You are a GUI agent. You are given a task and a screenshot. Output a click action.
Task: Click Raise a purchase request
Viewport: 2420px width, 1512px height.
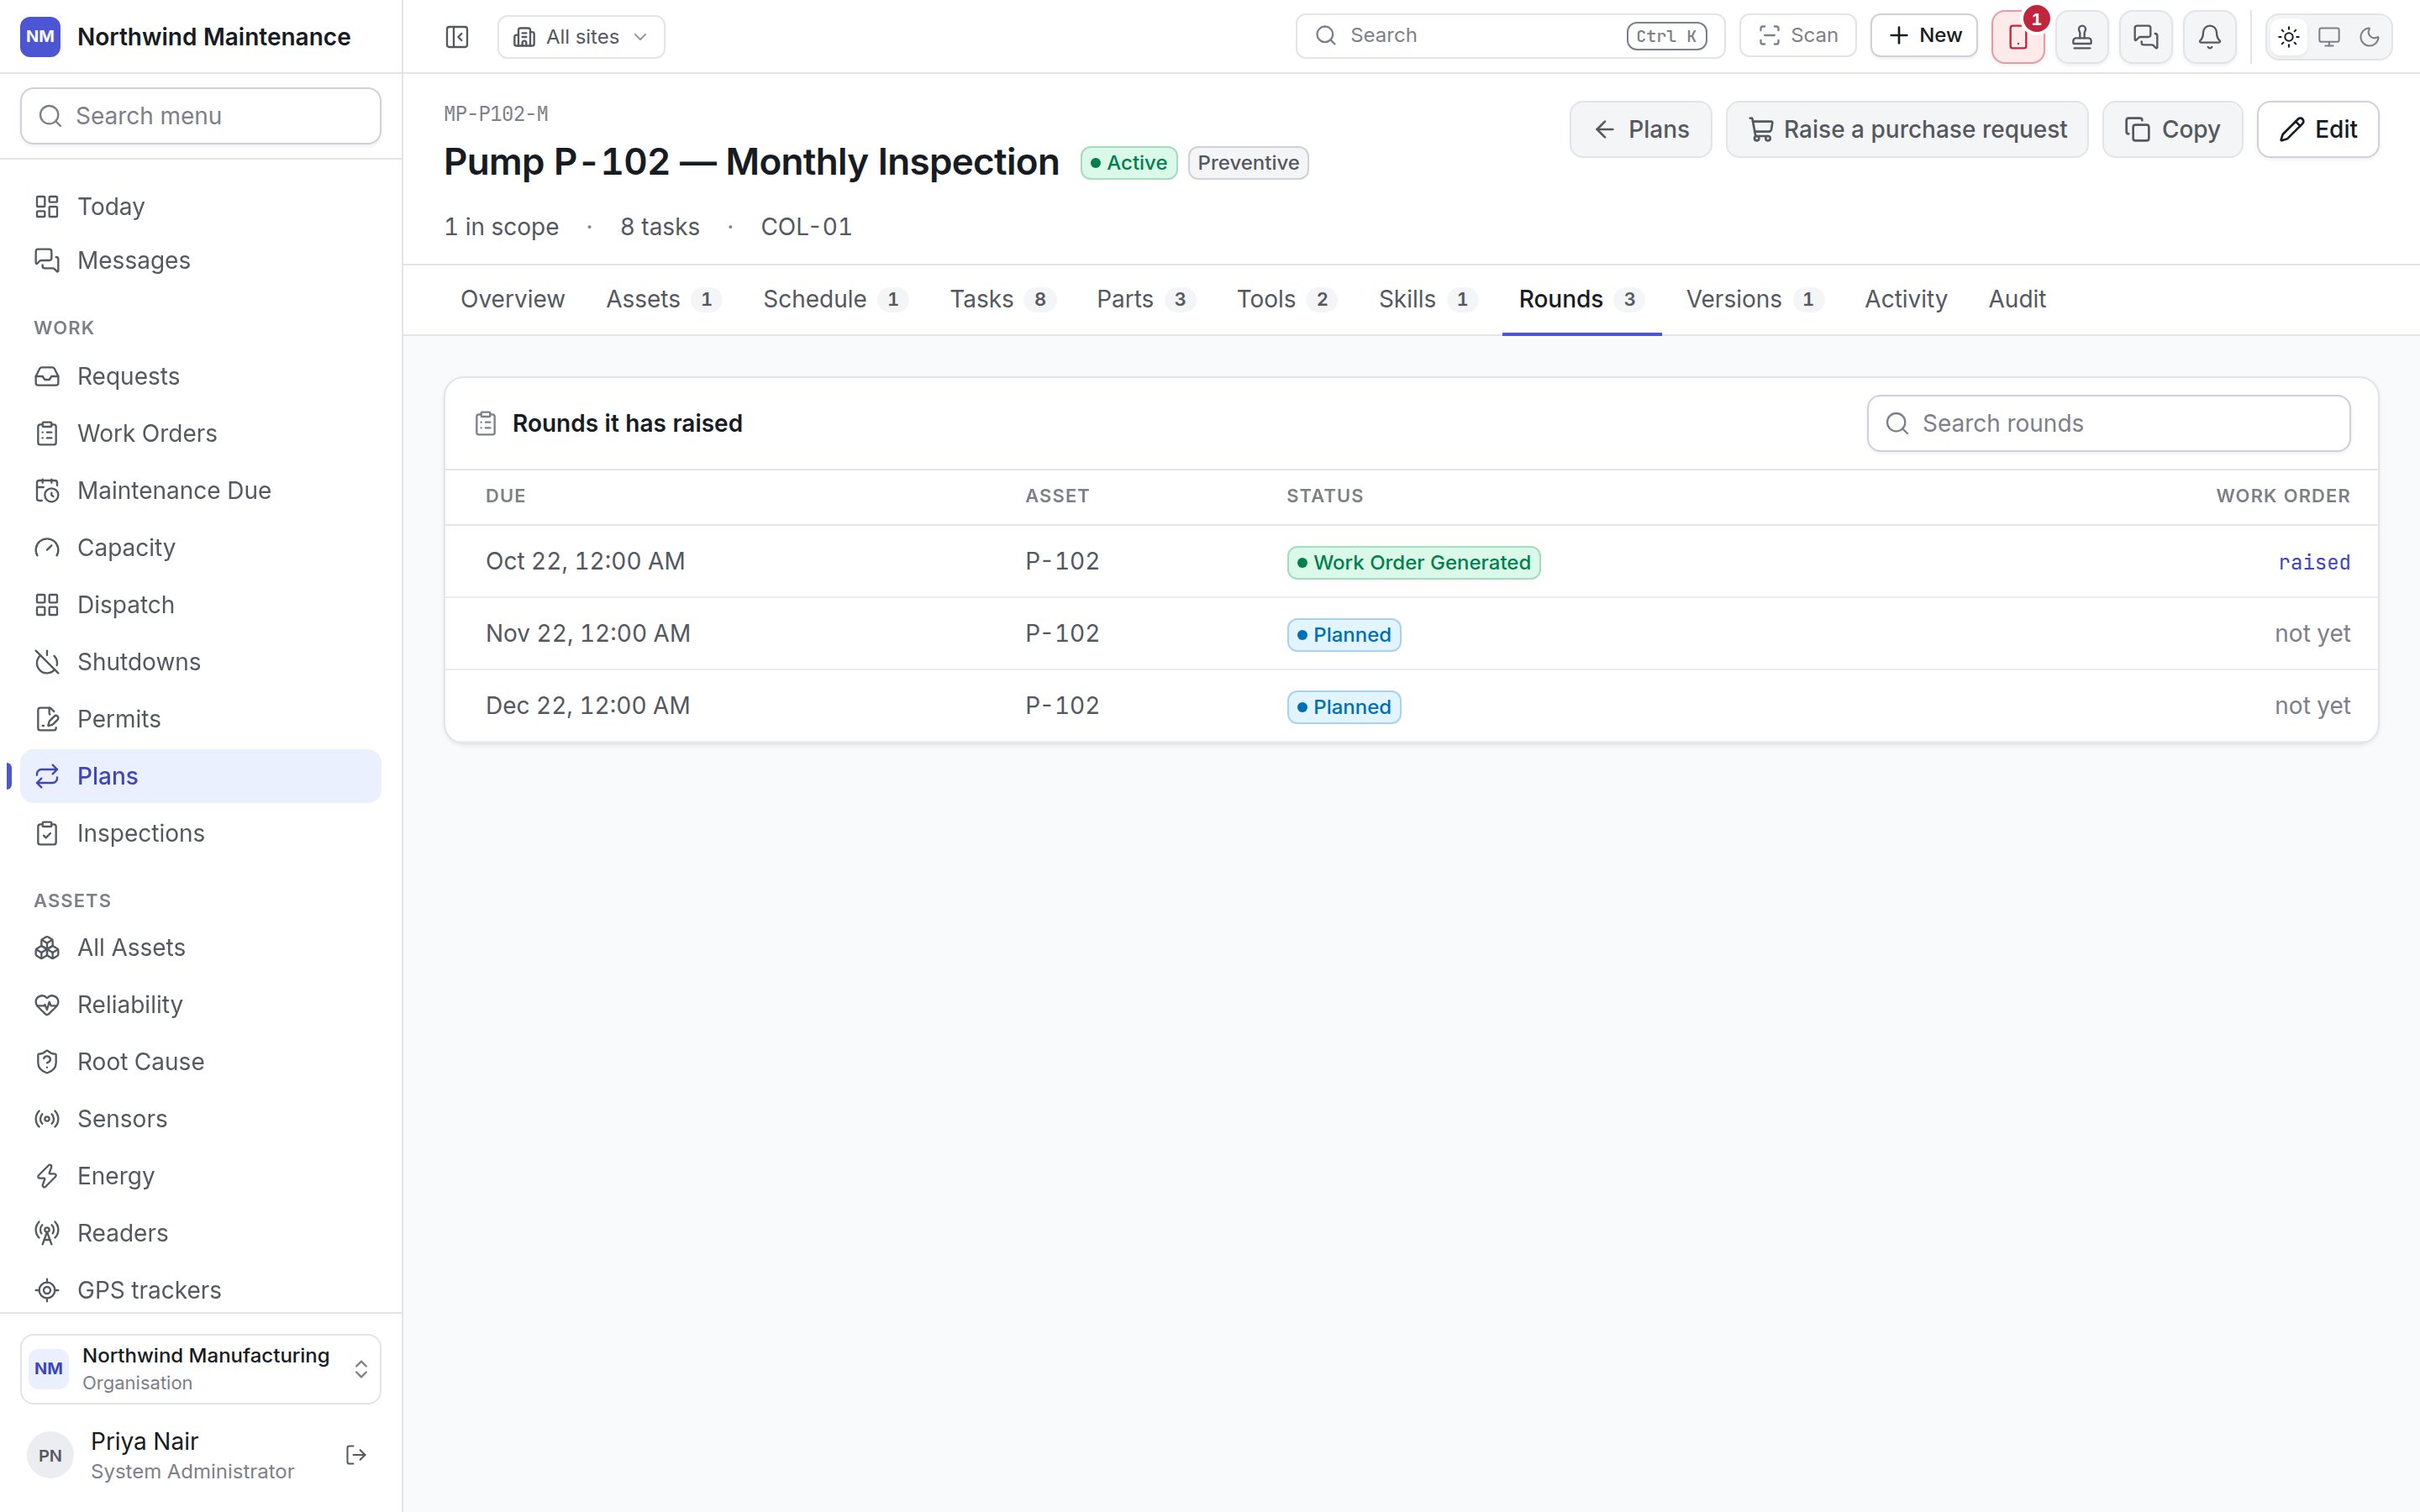pyautogui.click(x=1907, y=129)
